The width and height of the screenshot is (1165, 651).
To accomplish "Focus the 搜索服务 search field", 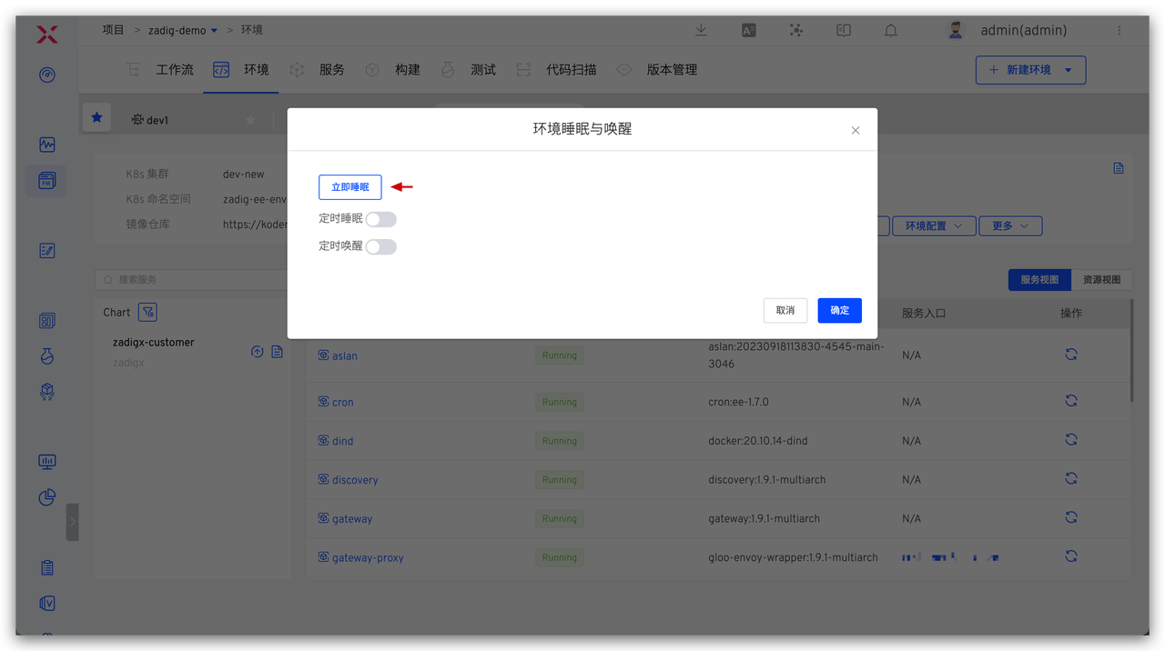I will click(196, 280).
